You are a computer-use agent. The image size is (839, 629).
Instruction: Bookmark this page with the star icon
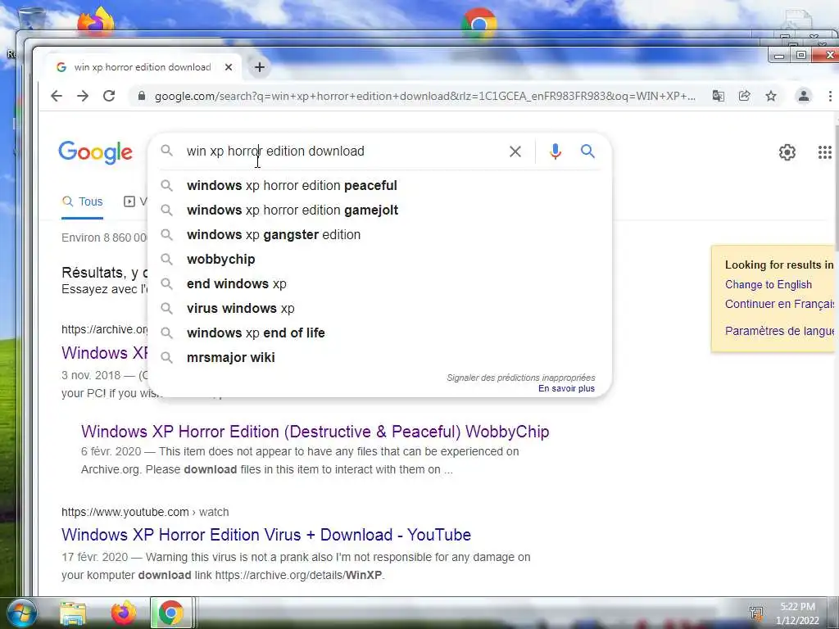[770, 97]
